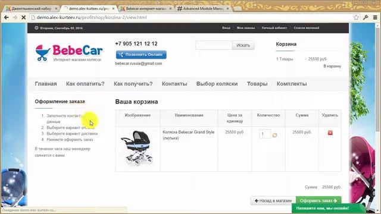
Task: Close the Advanced Module Manager tab
Action: click(x=227, y=8)
